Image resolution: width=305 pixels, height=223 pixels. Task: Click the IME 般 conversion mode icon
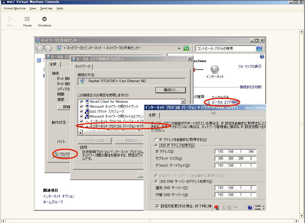pos(229,208)
